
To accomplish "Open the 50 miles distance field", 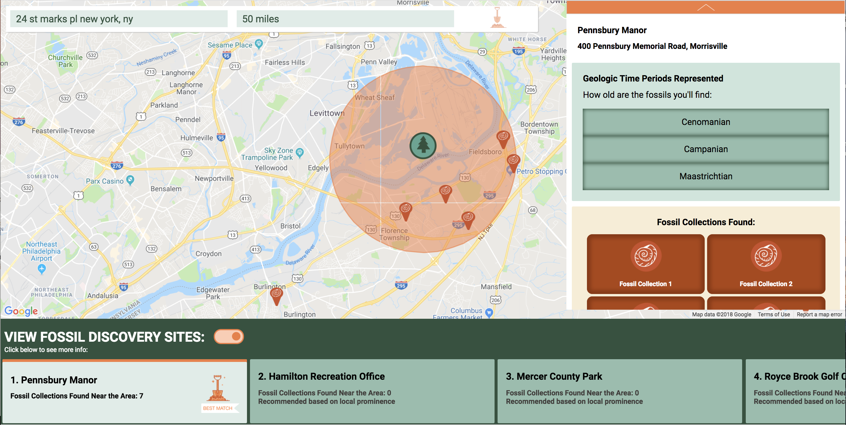I will point(345,19).
